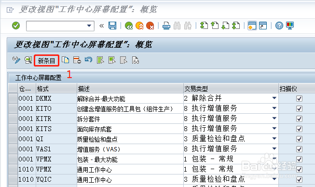Click the Undo Change arrow icon
This screenshot has height=187, width=315.
[x=89, y=60]
